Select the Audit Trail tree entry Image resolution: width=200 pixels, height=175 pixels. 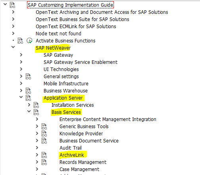[71, 148]
